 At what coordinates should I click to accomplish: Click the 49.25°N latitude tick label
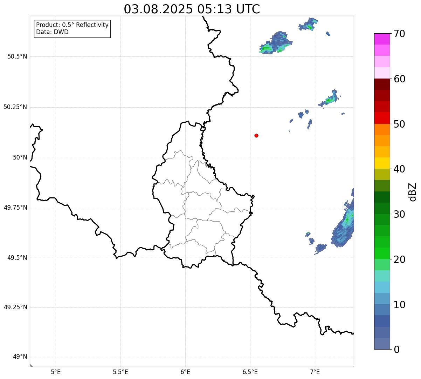[x=15, y=307]
